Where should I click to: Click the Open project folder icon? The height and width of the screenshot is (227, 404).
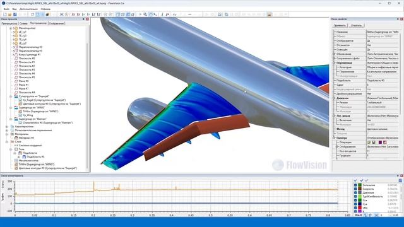coord(10,15)
